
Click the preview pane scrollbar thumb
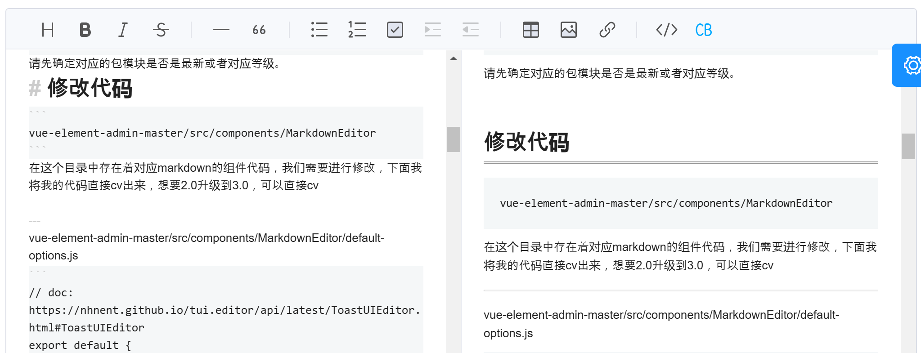pos(908,146)
